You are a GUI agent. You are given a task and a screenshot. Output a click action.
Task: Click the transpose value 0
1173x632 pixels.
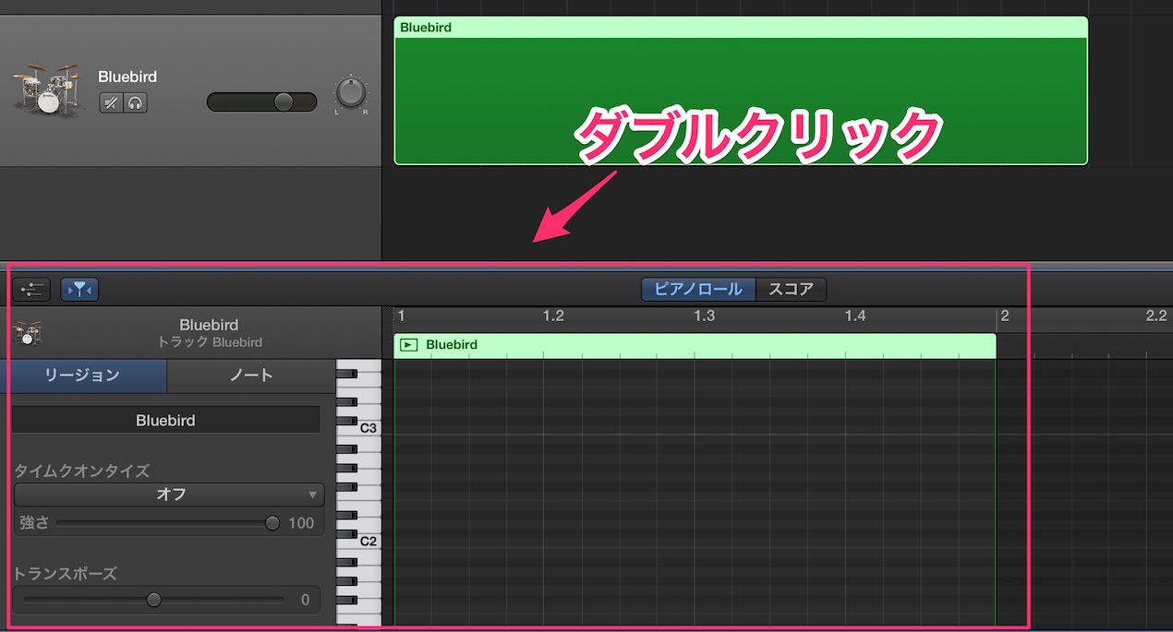click(x=305, y=600)
